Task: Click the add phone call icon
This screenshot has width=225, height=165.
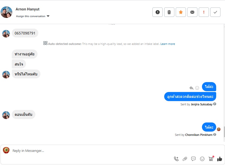Action: [176, 159]
